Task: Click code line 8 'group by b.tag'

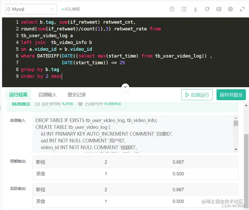Action: (x=40, y=69)
